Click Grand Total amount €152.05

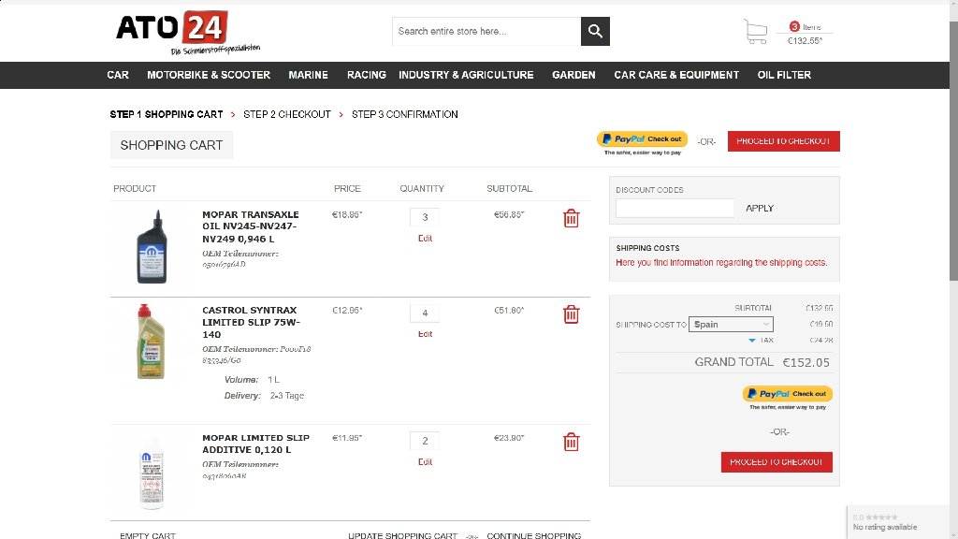[806, 362]
